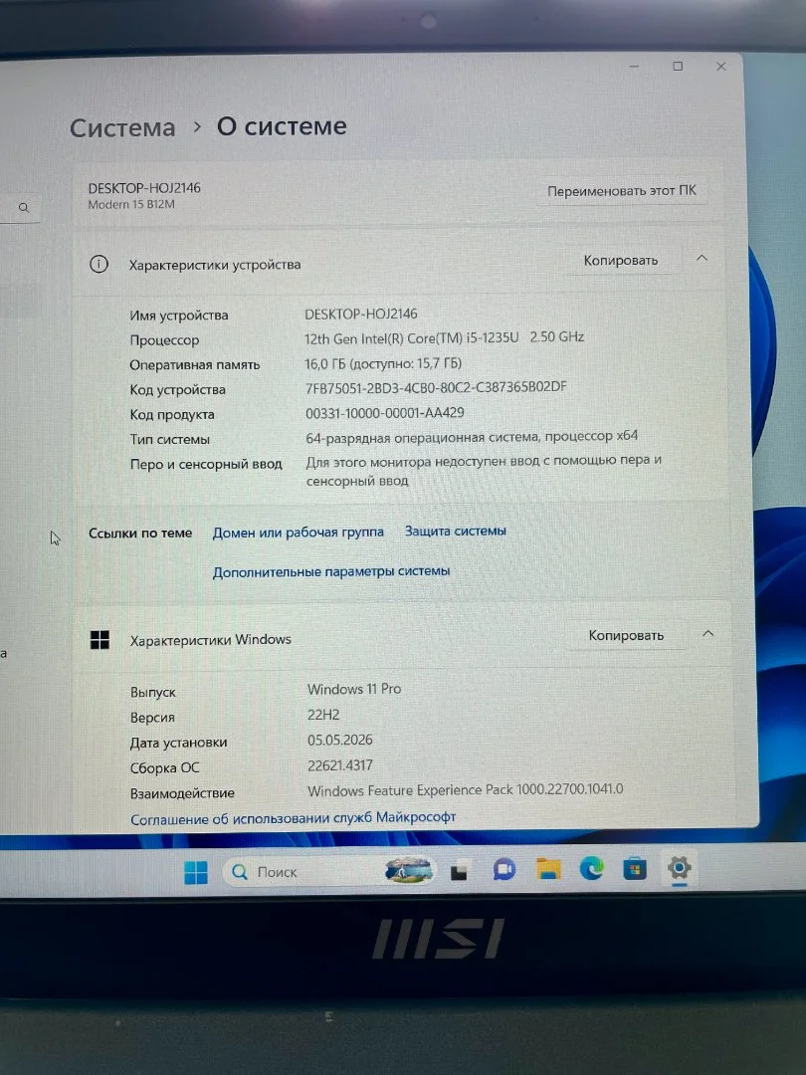Click the magnifier icon in the settings sidebar
This screenshot has height=1075, width=806.
(24, 207)
